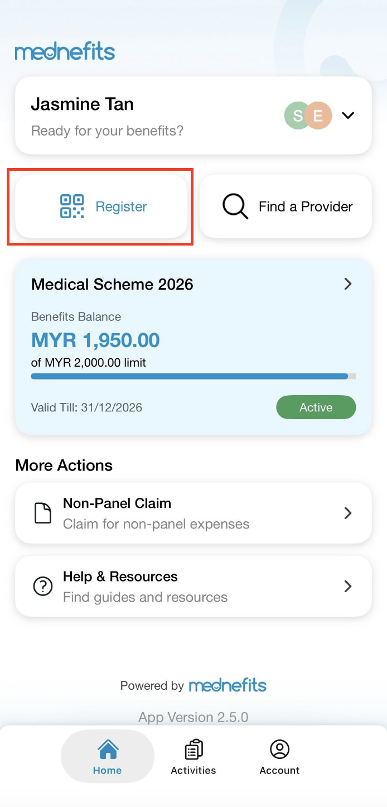This screenshot has height=807, width=387.
Task: Click the Powered by Mednefits footer link
Action: tap(193, 685)
